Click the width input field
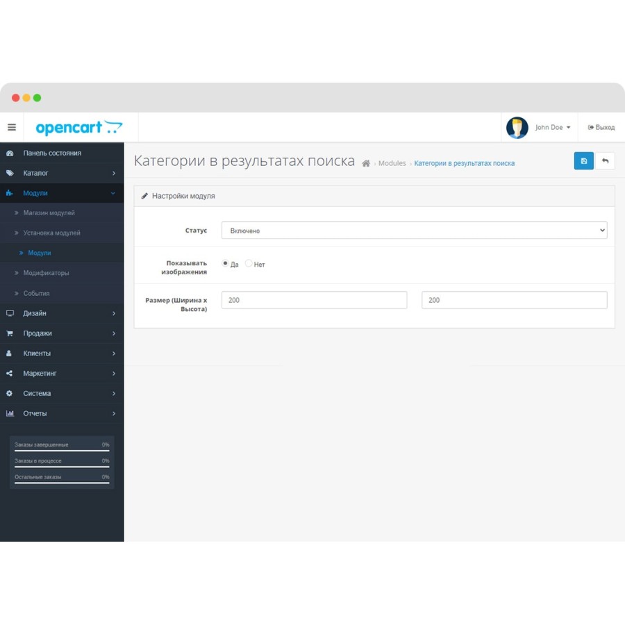Viewport: 625px width, 625px height. coord(314,300)
